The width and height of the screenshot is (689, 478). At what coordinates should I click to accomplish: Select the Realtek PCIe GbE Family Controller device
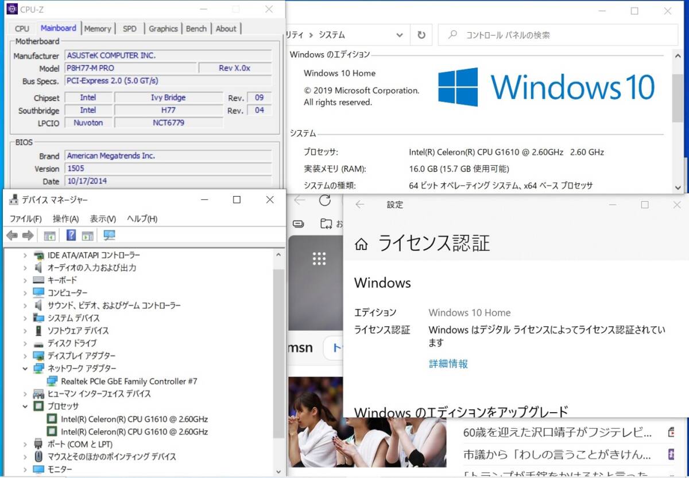(x=129, y=381)
